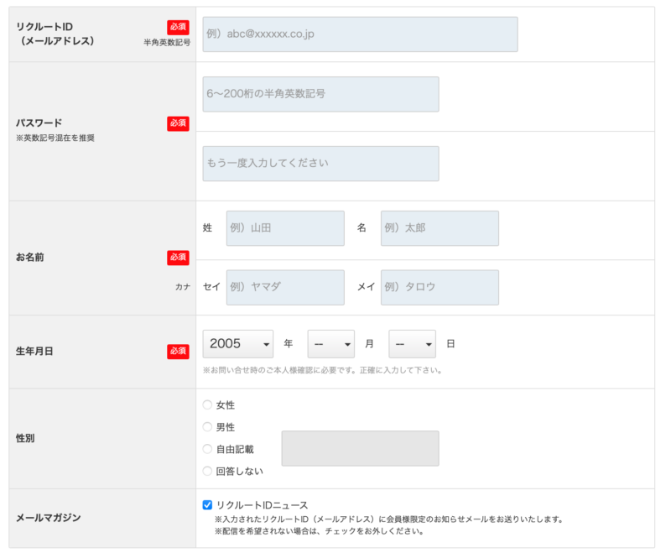
Task: Select the 女性 gender radio button
Action: tap(207, 405)
